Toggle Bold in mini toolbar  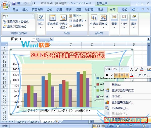click(x=107, y=75)
